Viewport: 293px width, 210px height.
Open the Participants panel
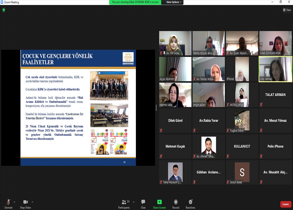124,202
